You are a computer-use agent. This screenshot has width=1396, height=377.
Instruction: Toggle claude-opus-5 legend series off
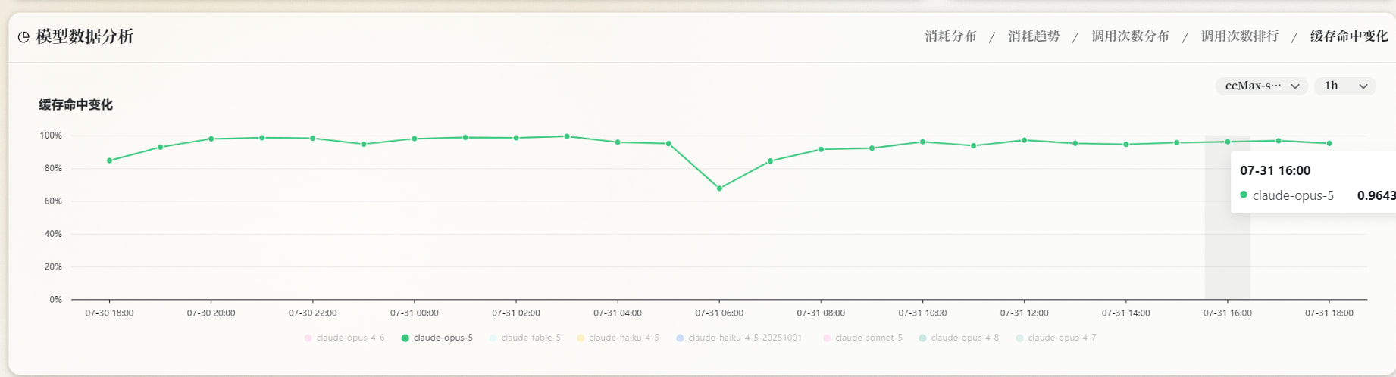pos(437,338)
